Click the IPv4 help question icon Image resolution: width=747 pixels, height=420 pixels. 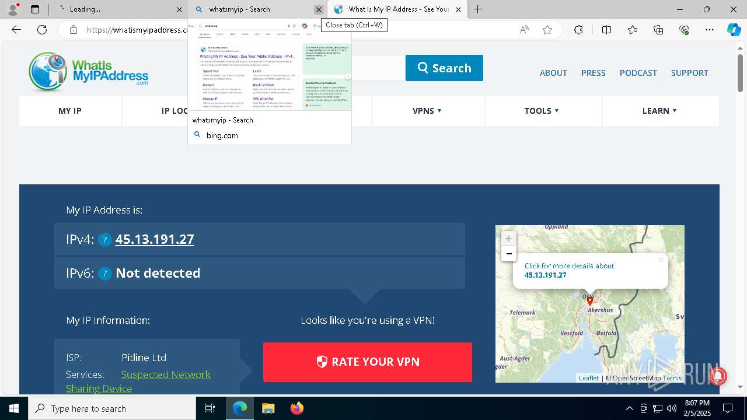coord(105,240)
